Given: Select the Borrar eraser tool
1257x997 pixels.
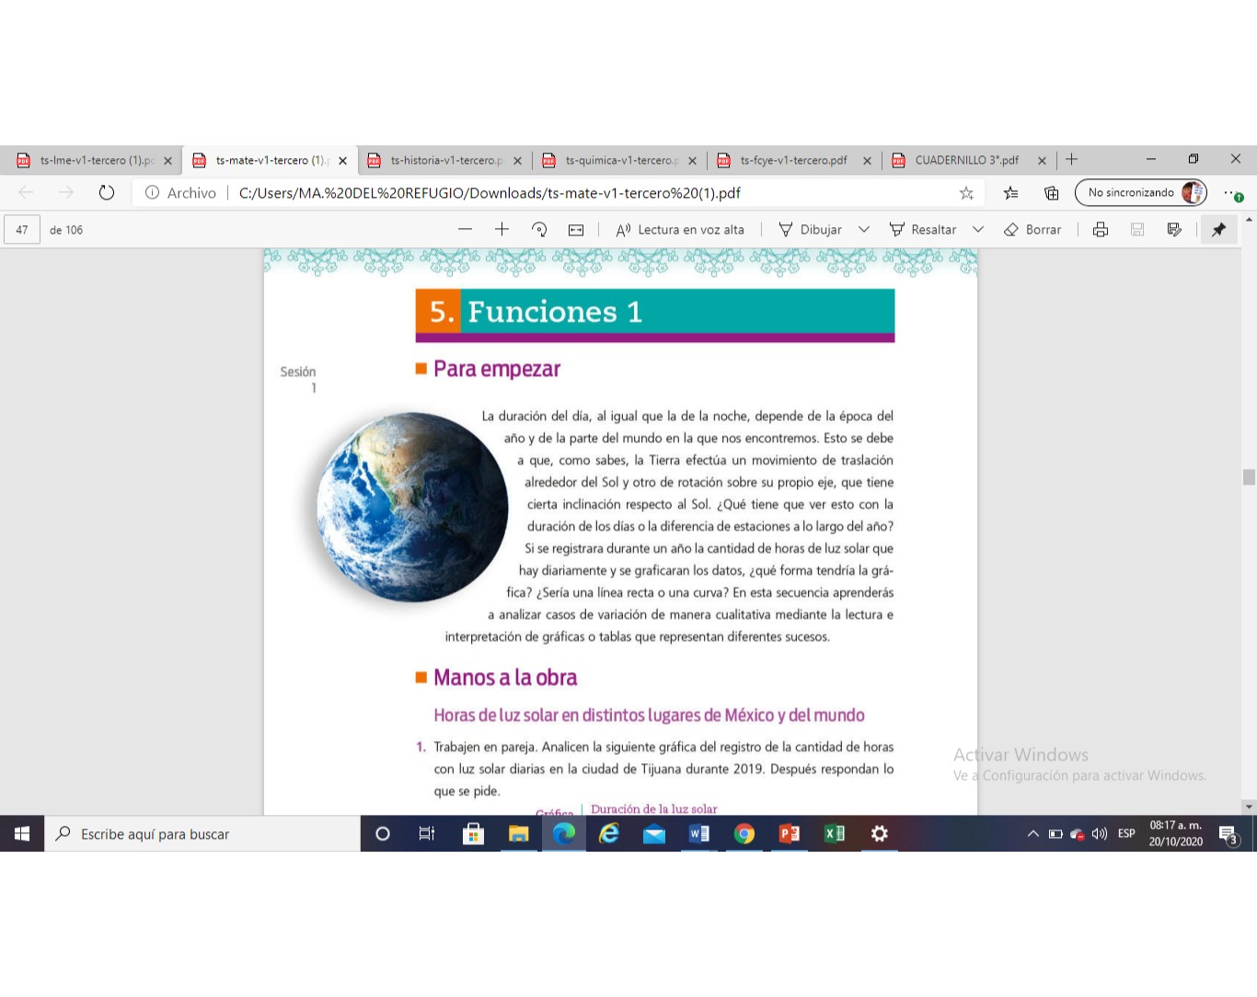Looking at the screenshot, I should [1032, 230].
